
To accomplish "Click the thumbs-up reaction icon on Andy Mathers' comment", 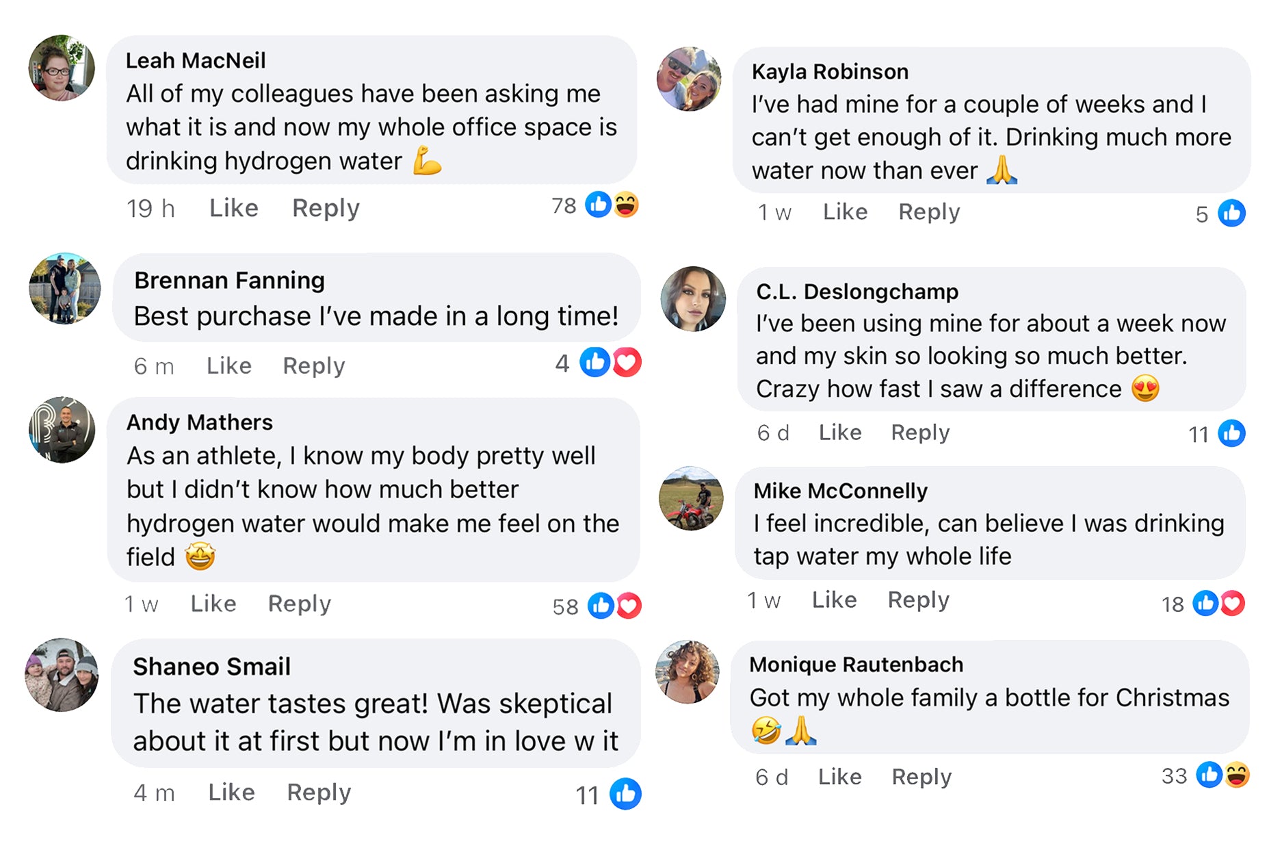I will (601, 606).
